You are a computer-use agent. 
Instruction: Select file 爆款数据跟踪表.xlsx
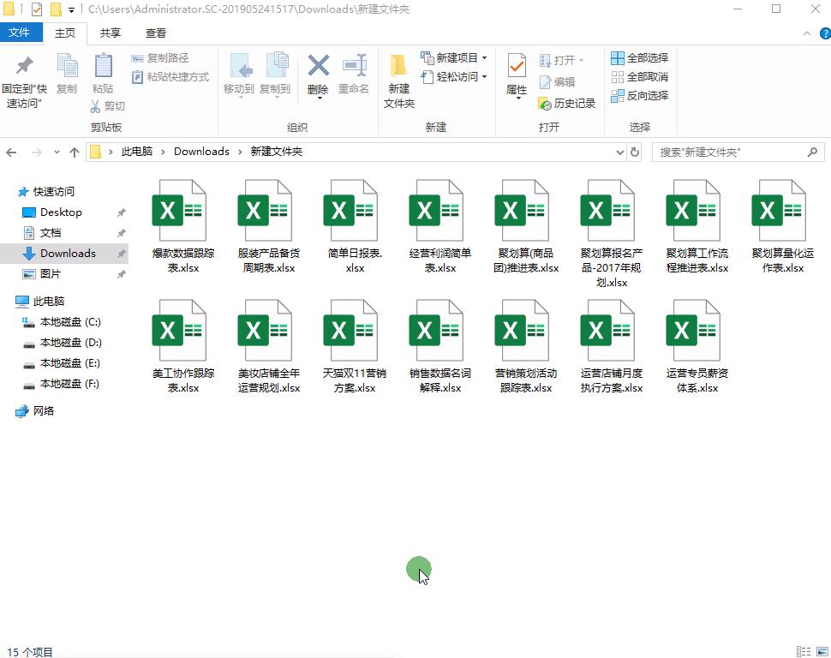pos(182,227)
